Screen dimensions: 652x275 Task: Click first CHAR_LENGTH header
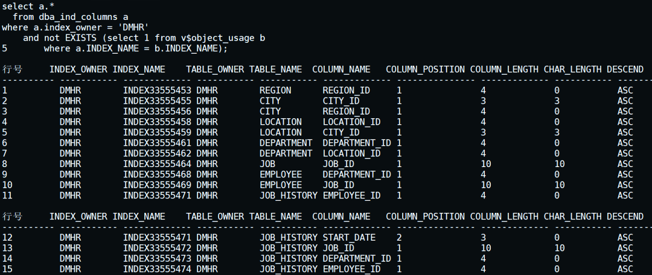tap(572, 69)
